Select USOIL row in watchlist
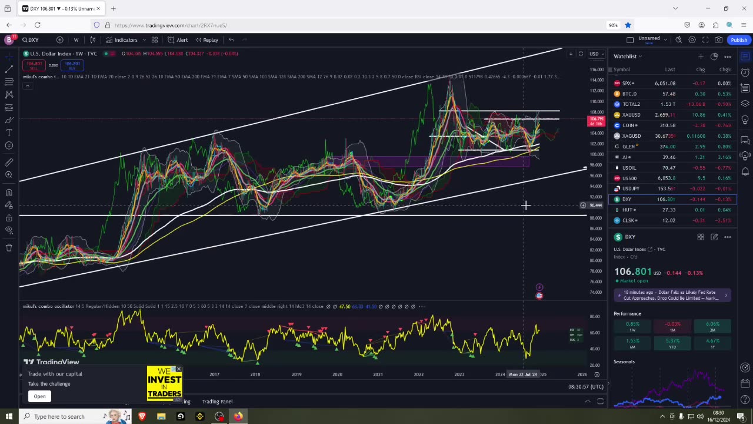Screen dimensions: 753x424 (672, 168)
